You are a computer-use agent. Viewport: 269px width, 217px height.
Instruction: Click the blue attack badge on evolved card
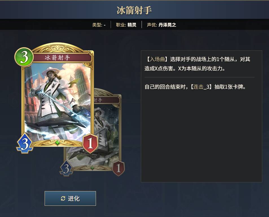click(66, 168)
